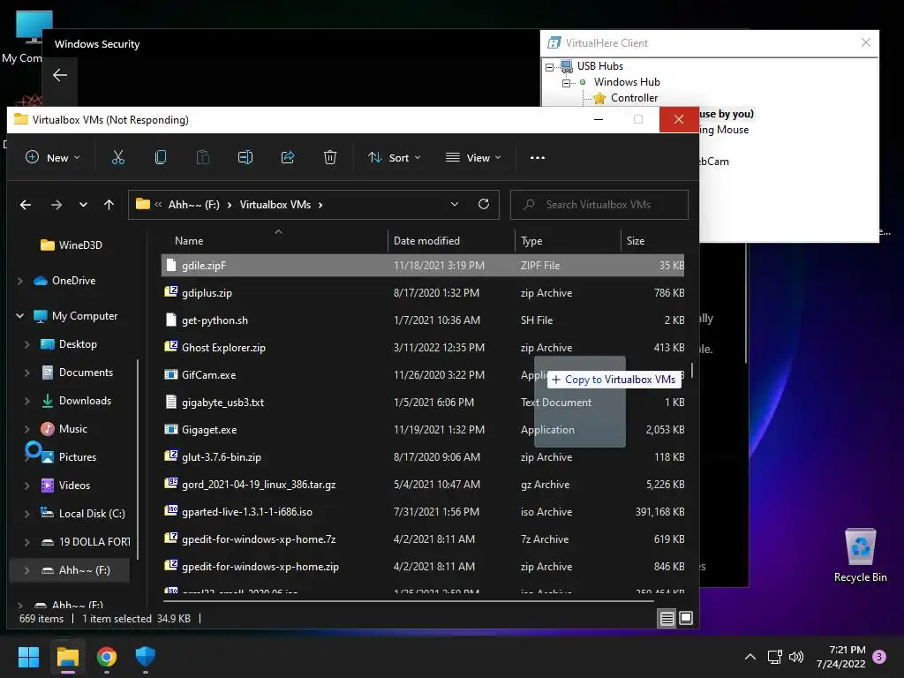Open the See more ellipsis menu

pos(538,157)
